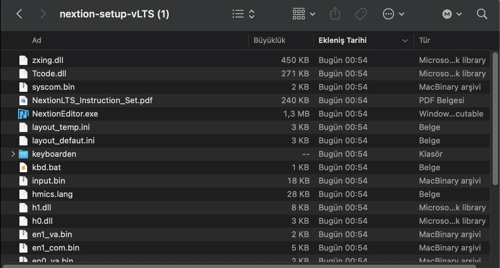Screen dimensions: 500x268
Task: Click the Klasör type cell
Action: [431, 154]
